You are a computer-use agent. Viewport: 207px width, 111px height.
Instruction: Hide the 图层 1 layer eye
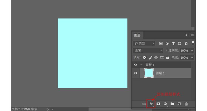pos(136,73)
